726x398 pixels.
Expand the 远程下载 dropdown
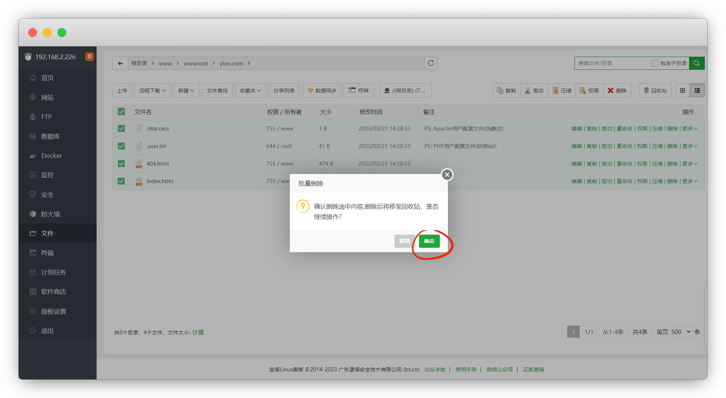(152, 90)
